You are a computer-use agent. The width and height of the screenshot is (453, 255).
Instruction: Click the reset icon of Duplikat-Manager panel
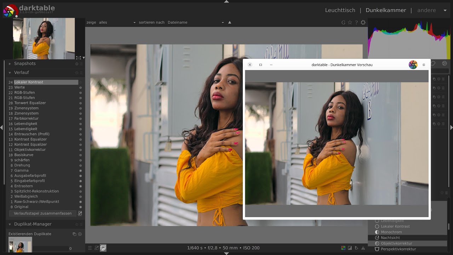(x=77, y=224)
